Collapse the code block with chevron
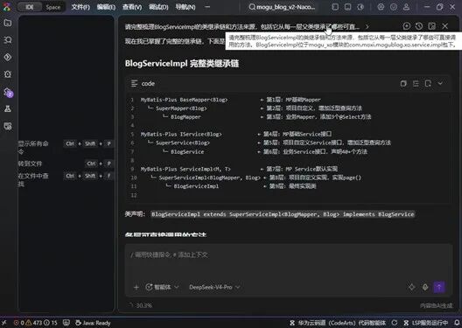462x328 pixels. click(440, 84)
